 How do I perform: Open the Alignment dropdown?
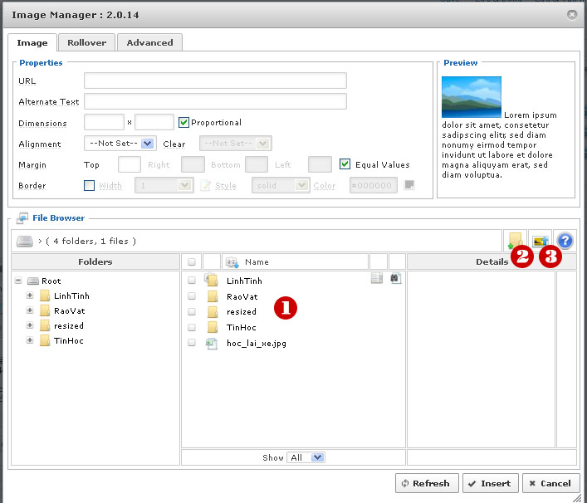(x=120, y=144)
